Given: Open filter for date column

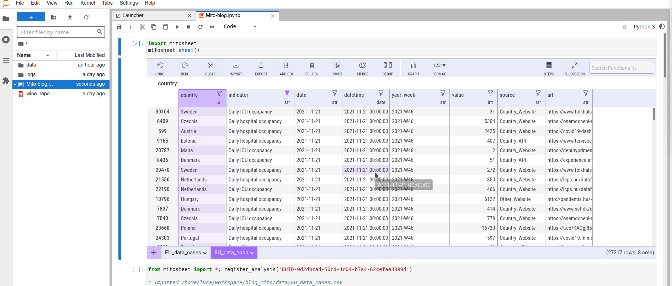Looking at the screenshot, I should (335, 93).
